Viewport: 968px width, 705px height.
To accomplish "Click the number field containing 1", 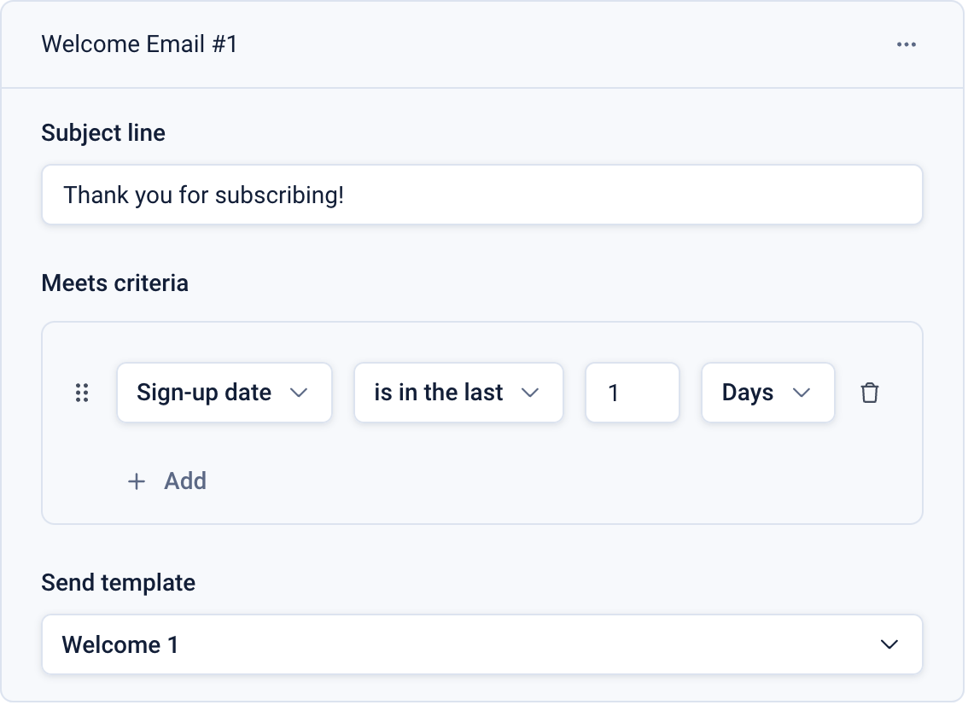I will (632, 393).
